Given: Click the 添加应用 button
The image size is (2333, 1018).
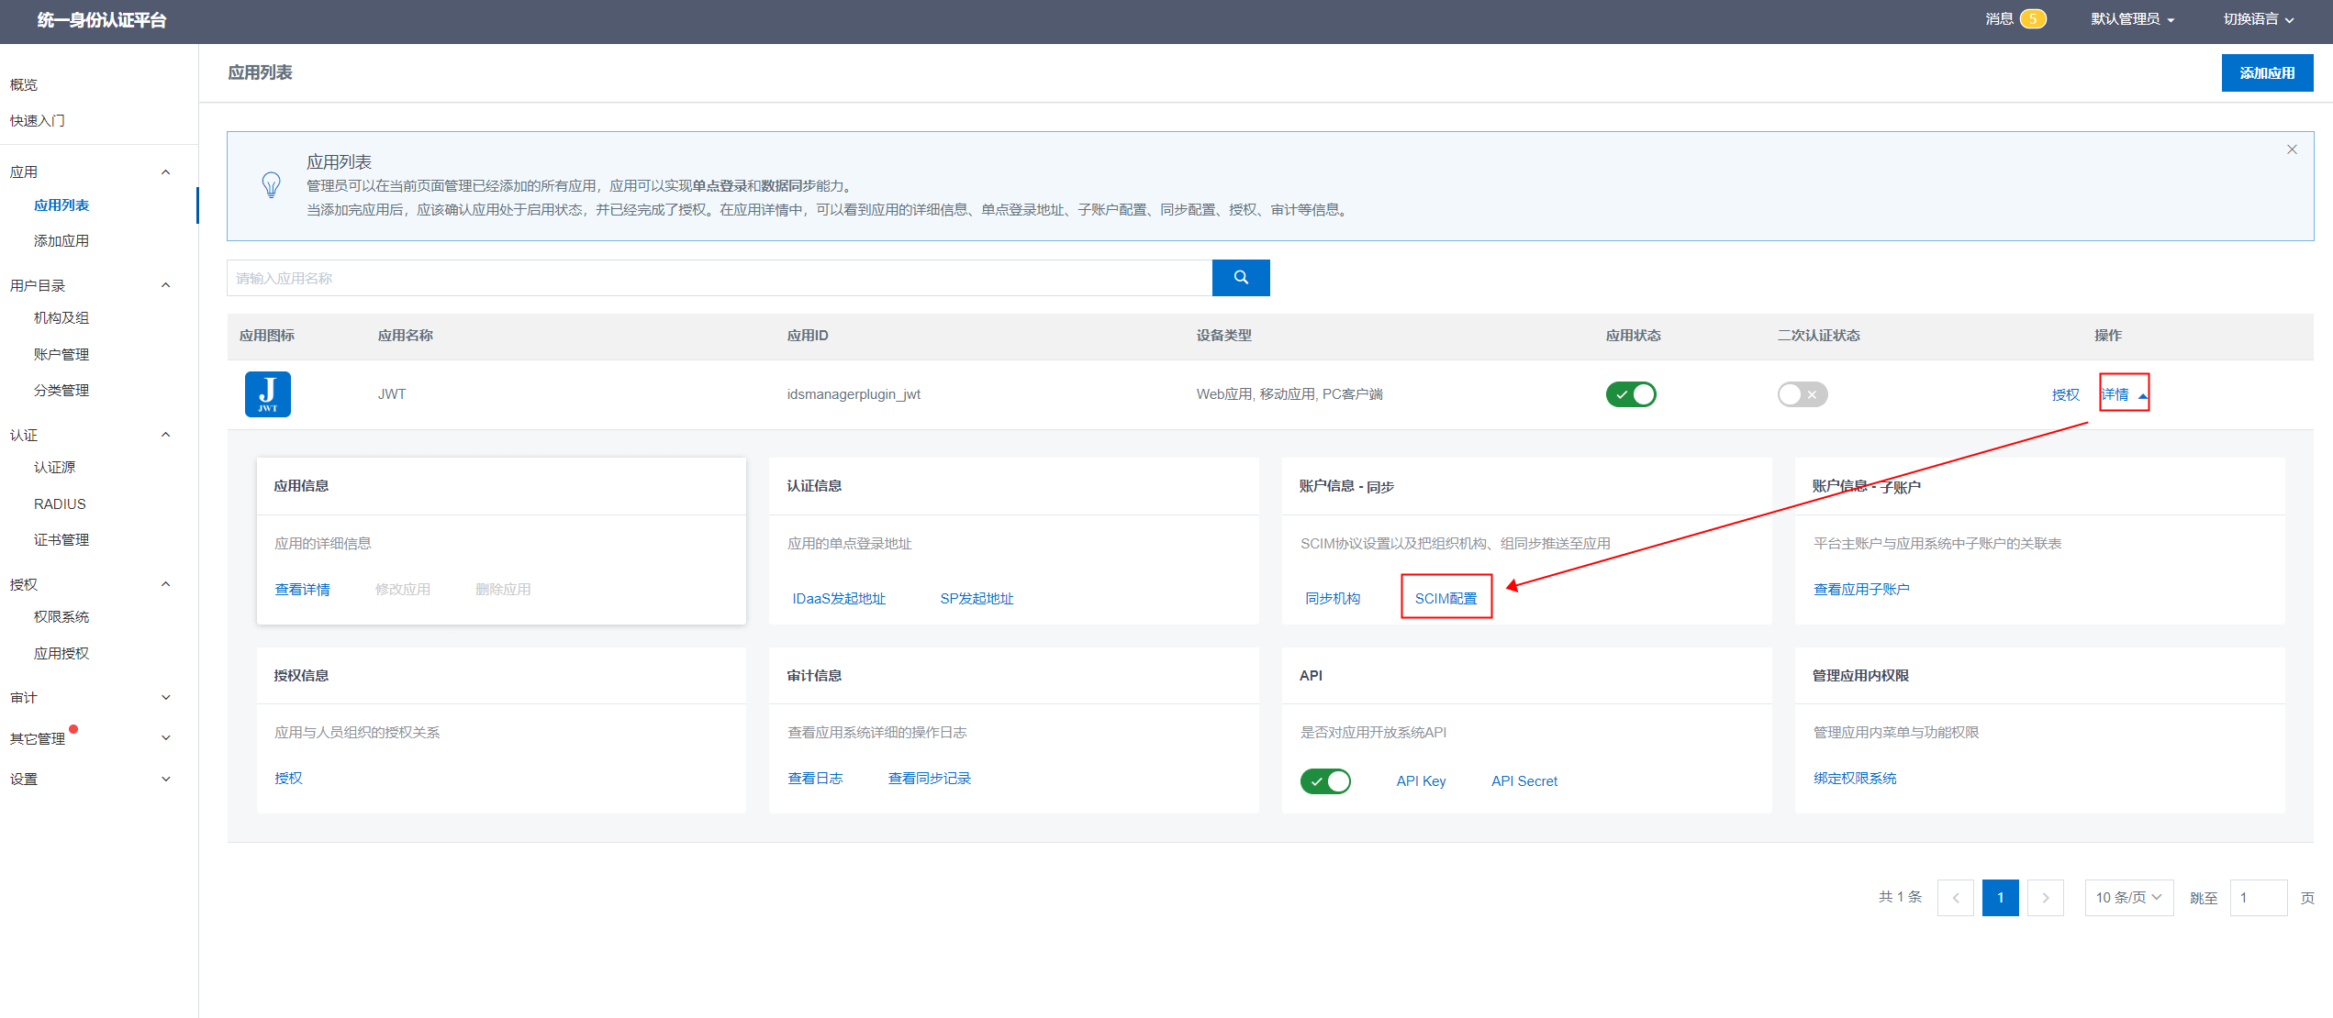Looking at the screenshot, I should 2266,73.
